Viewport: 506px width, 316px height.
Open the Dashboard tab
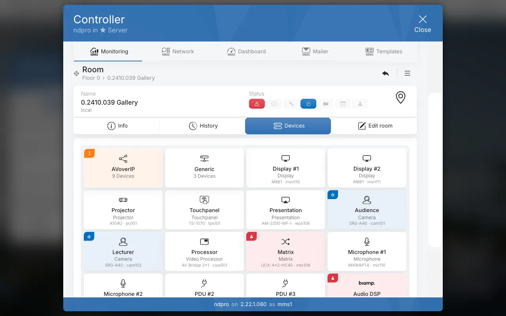246,51
